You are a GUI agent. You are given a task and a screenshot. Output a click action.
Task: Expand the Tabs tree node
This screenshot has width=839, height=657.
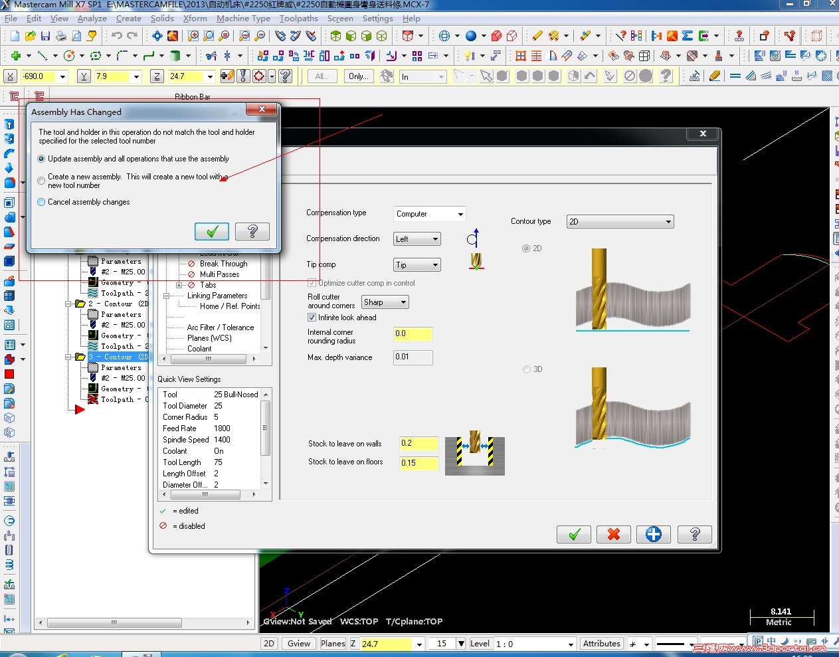(179, 285)
